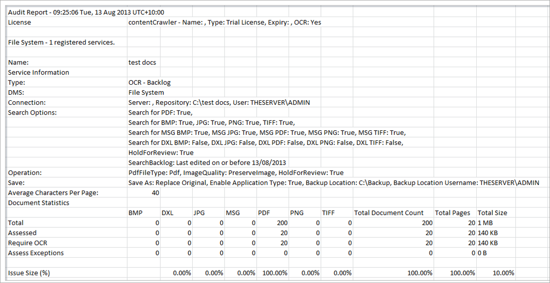Screen dimensions: 550x283
Task: Click the 'License' label cell
Action: (19, 23)
